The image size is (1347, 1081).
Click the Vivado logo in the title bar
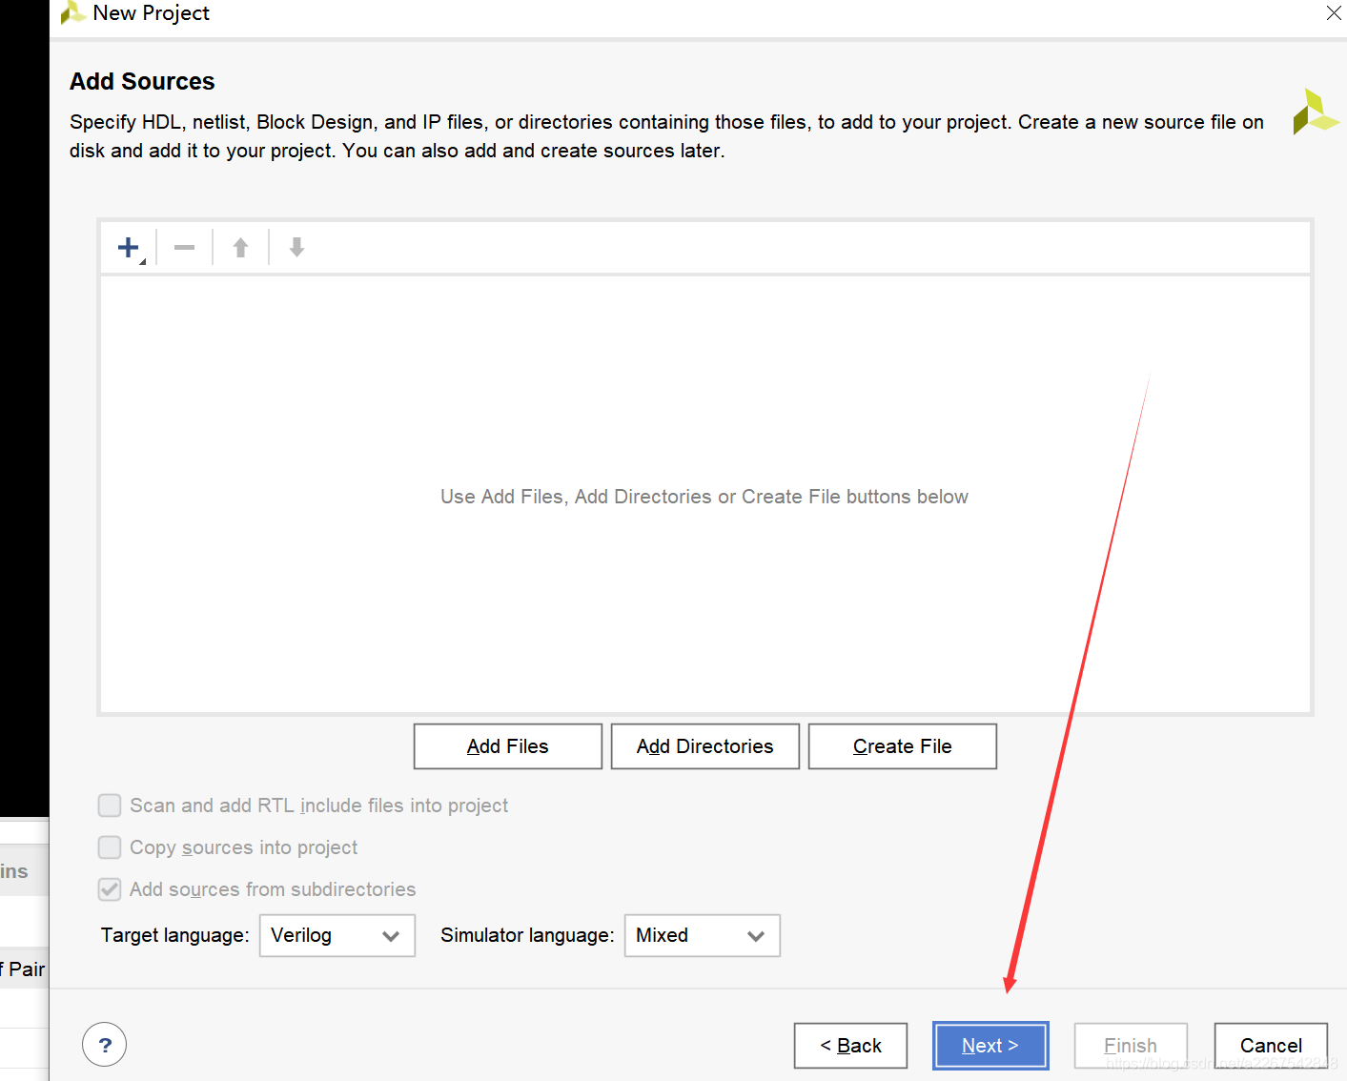[x=73, y=12]
